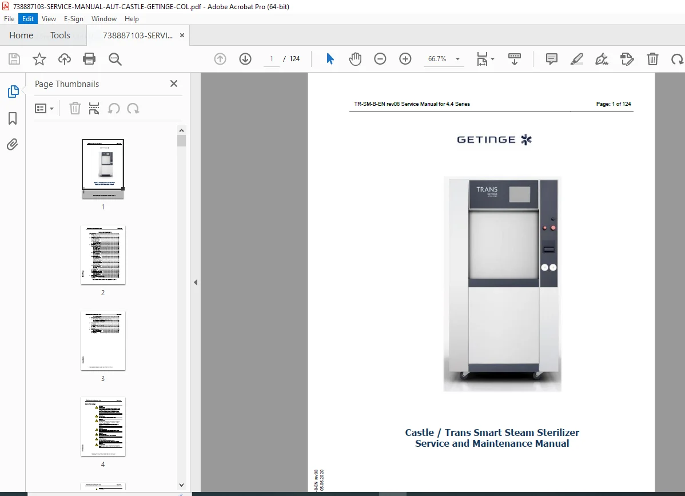685x496 pixels.
Task: Close the Page Thumbnails panel
Action: coord(173,84)
